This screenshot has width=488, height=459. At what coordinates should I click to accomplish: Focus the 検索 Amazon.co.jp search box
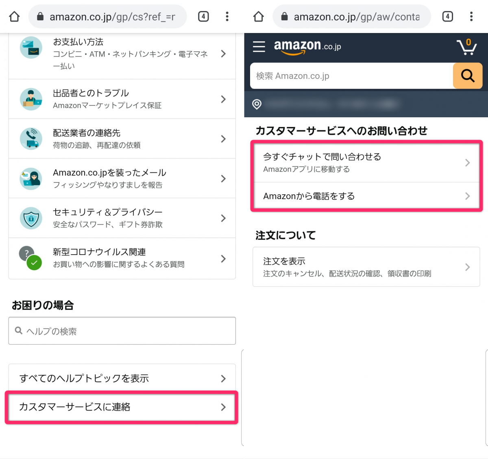[x=352, y=76]
